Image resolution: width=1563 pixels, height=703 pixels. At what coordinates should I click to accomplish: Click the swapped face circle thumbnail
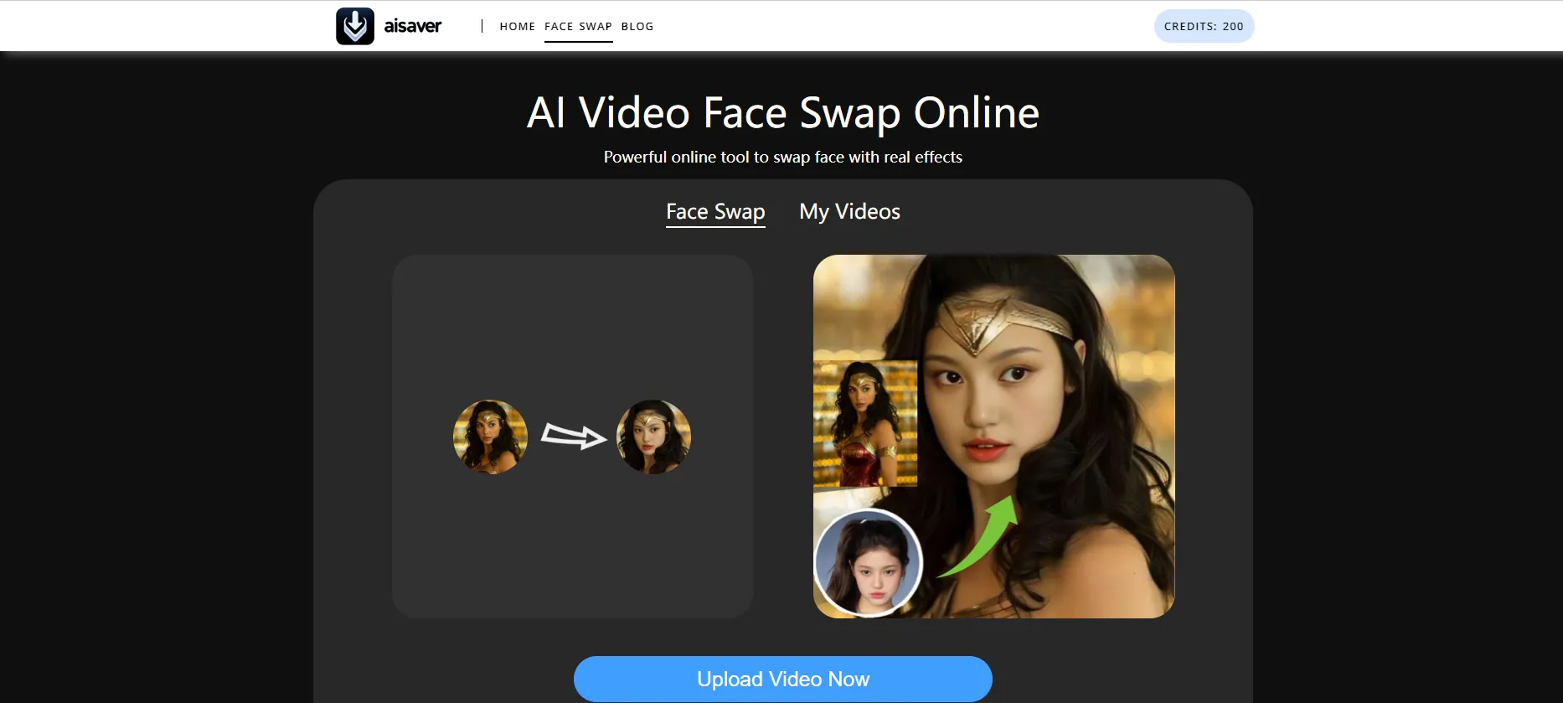coord(653,437)
